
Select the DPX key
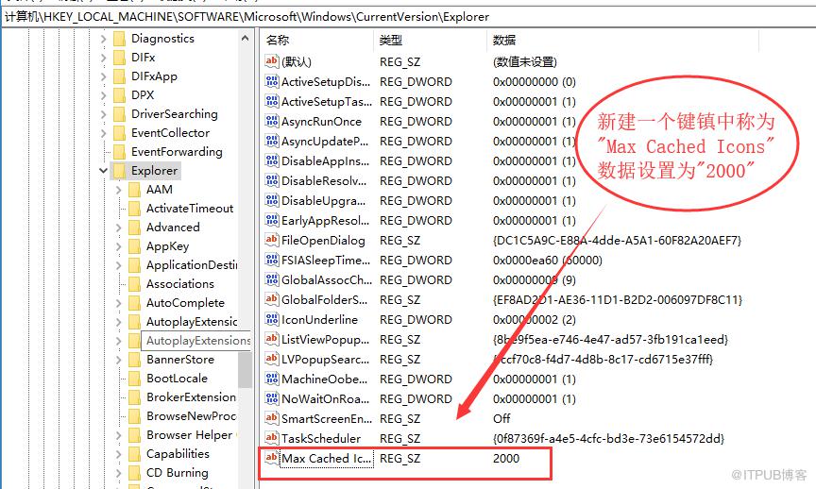[x=143, y=95]
